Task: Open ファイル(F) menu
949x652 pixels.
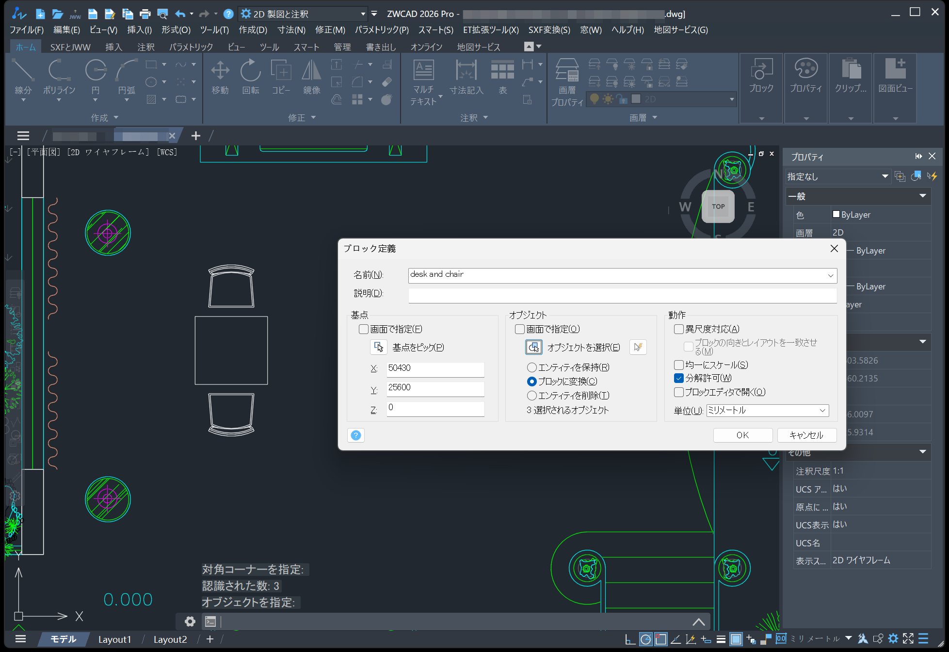Action: click(x=27, y=30)
